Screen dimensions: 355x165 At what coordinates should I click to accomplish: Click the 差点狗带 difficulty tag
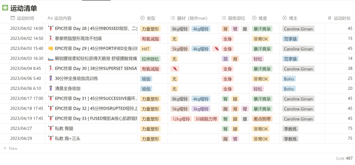pos(262,119)
